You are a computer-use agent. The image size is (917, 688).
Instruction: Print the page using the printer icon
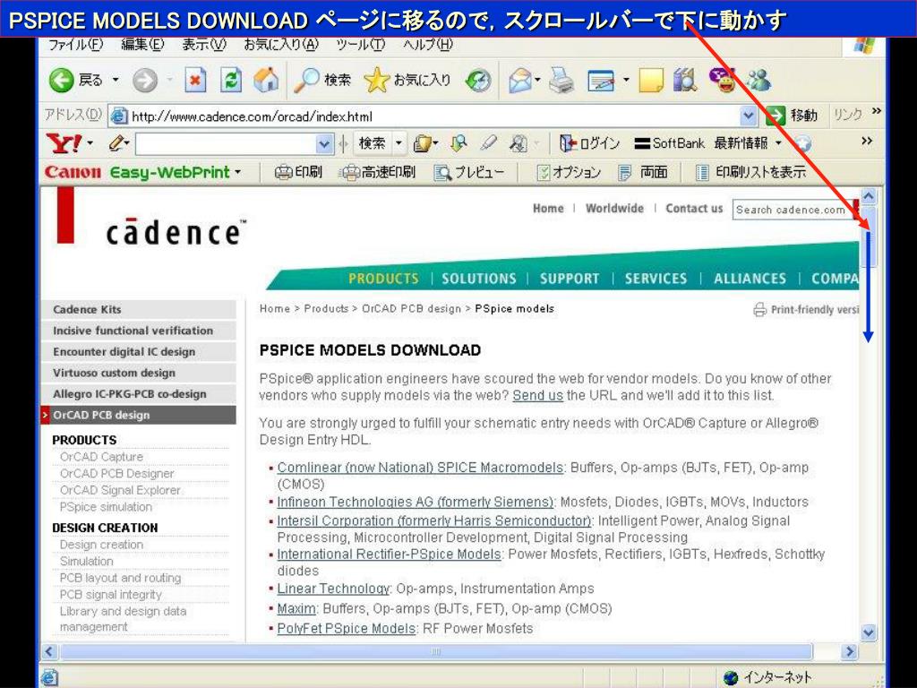[561, 80]
